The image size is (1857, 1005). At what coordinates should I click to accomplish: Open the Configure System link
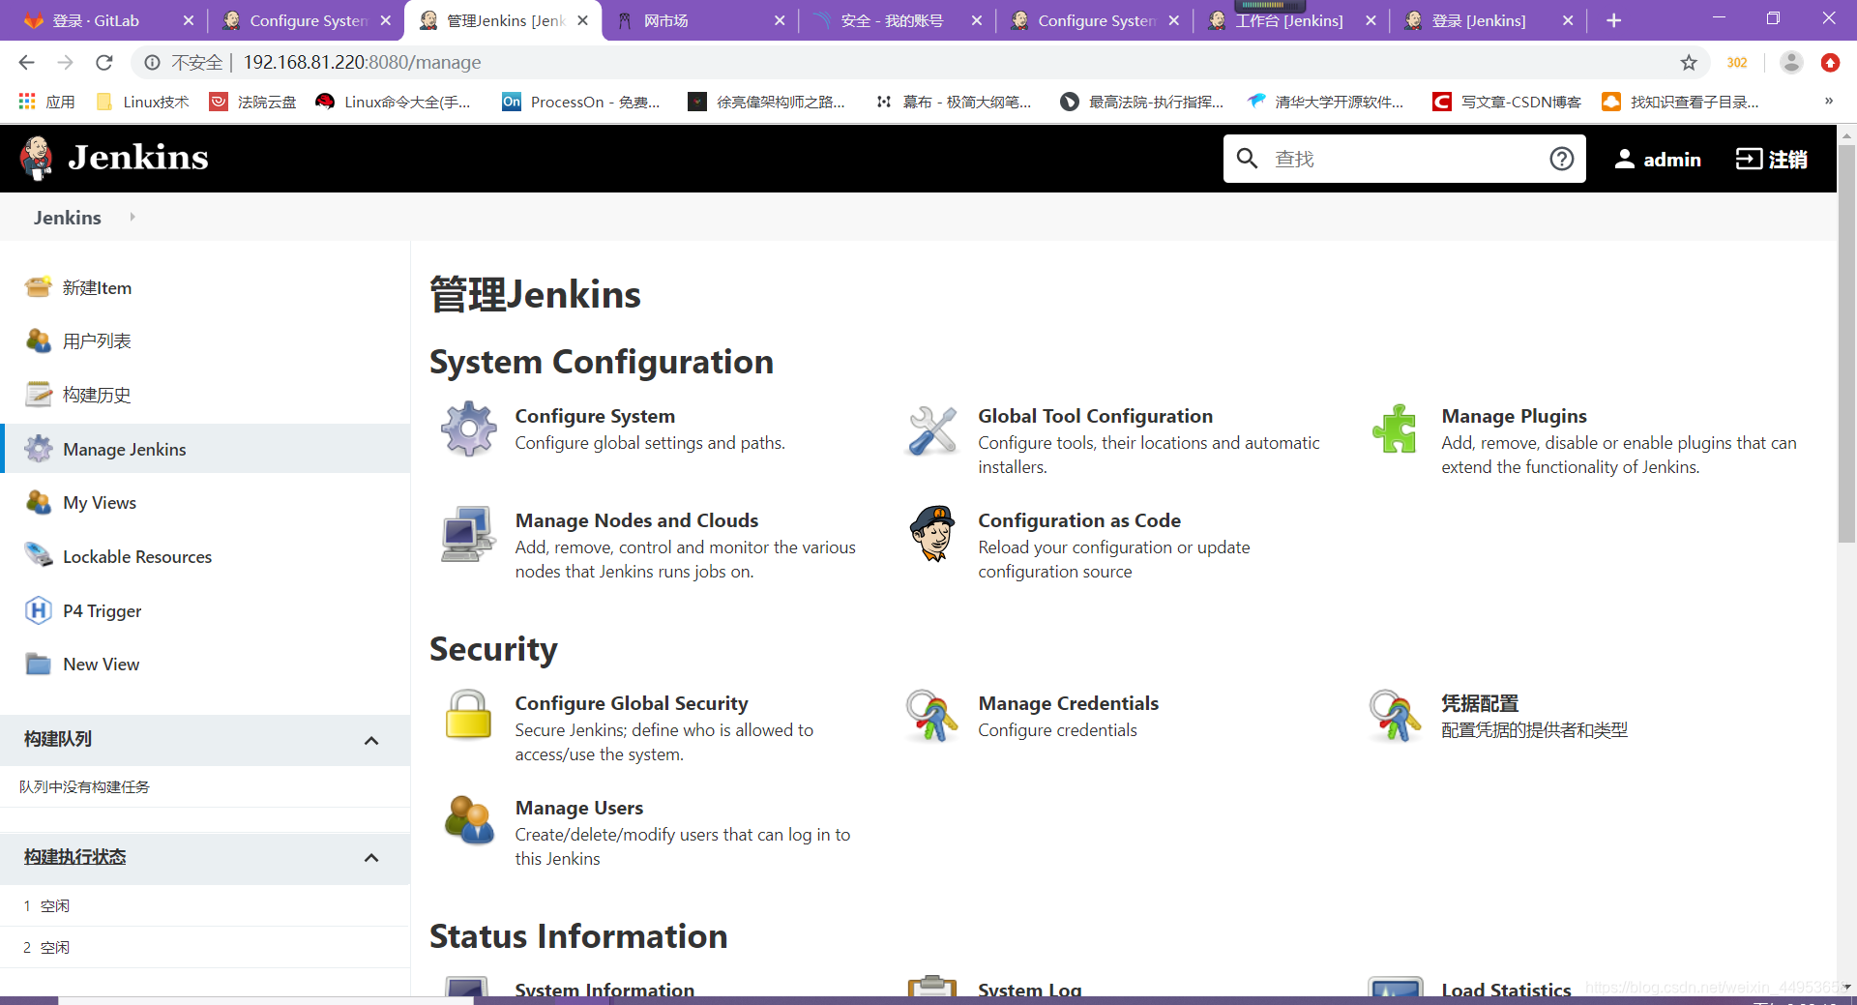[x=595, y=416]
